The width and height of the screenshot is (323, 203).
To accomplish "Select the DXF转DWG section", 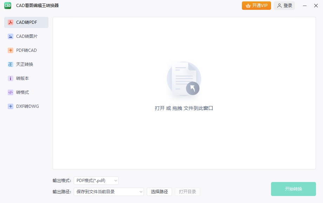I will coord(26,106).
